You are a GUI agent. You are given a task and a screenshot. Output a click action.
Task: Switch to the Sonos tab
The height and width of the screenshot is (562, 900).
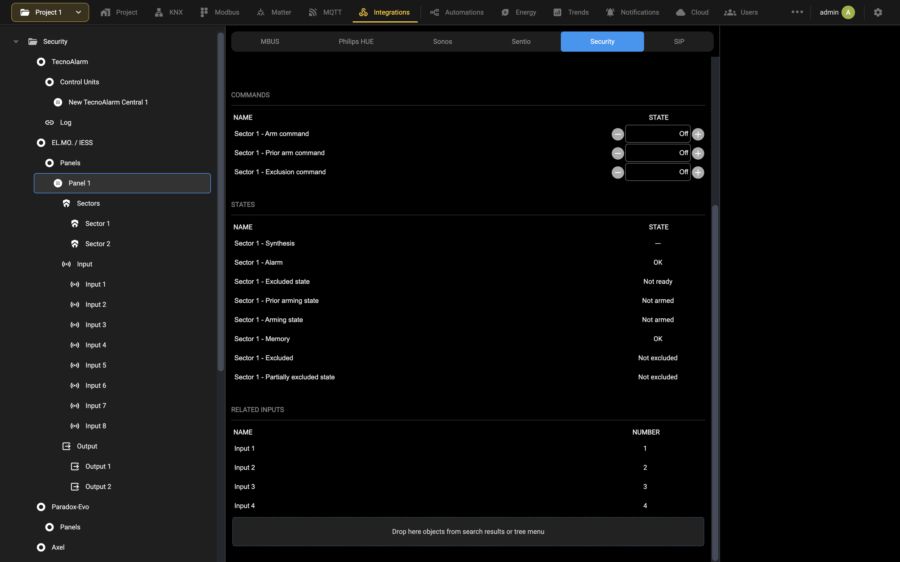pos(442,42)
